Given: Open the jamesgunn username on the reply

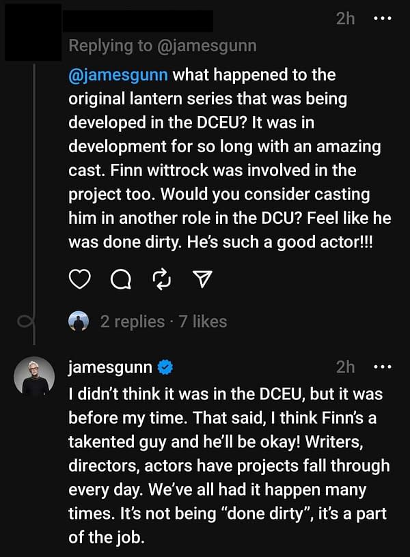Looking at the screenshot, I should 110,367.
